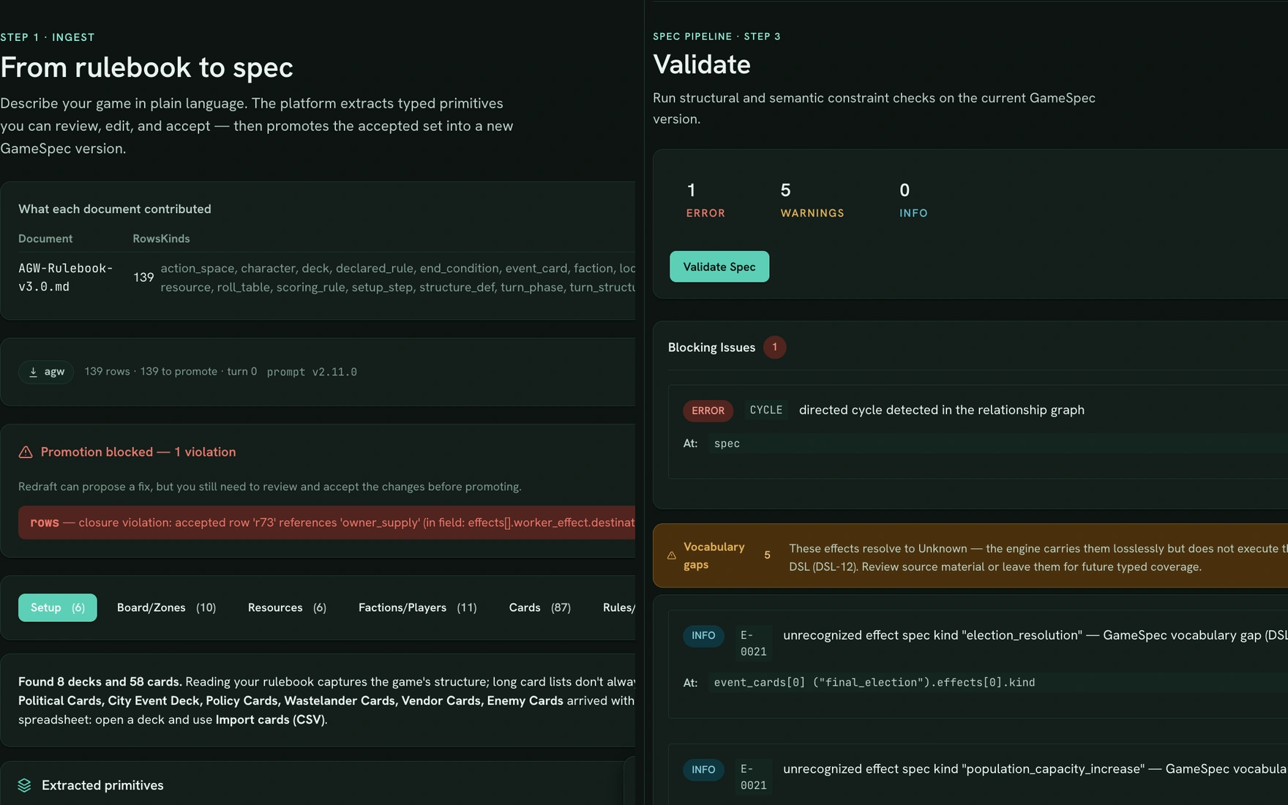Click 'directed cycle detected in the relationship graph' message
The width and height of the screenshot is (1288, 805).
tap(942, 410)
